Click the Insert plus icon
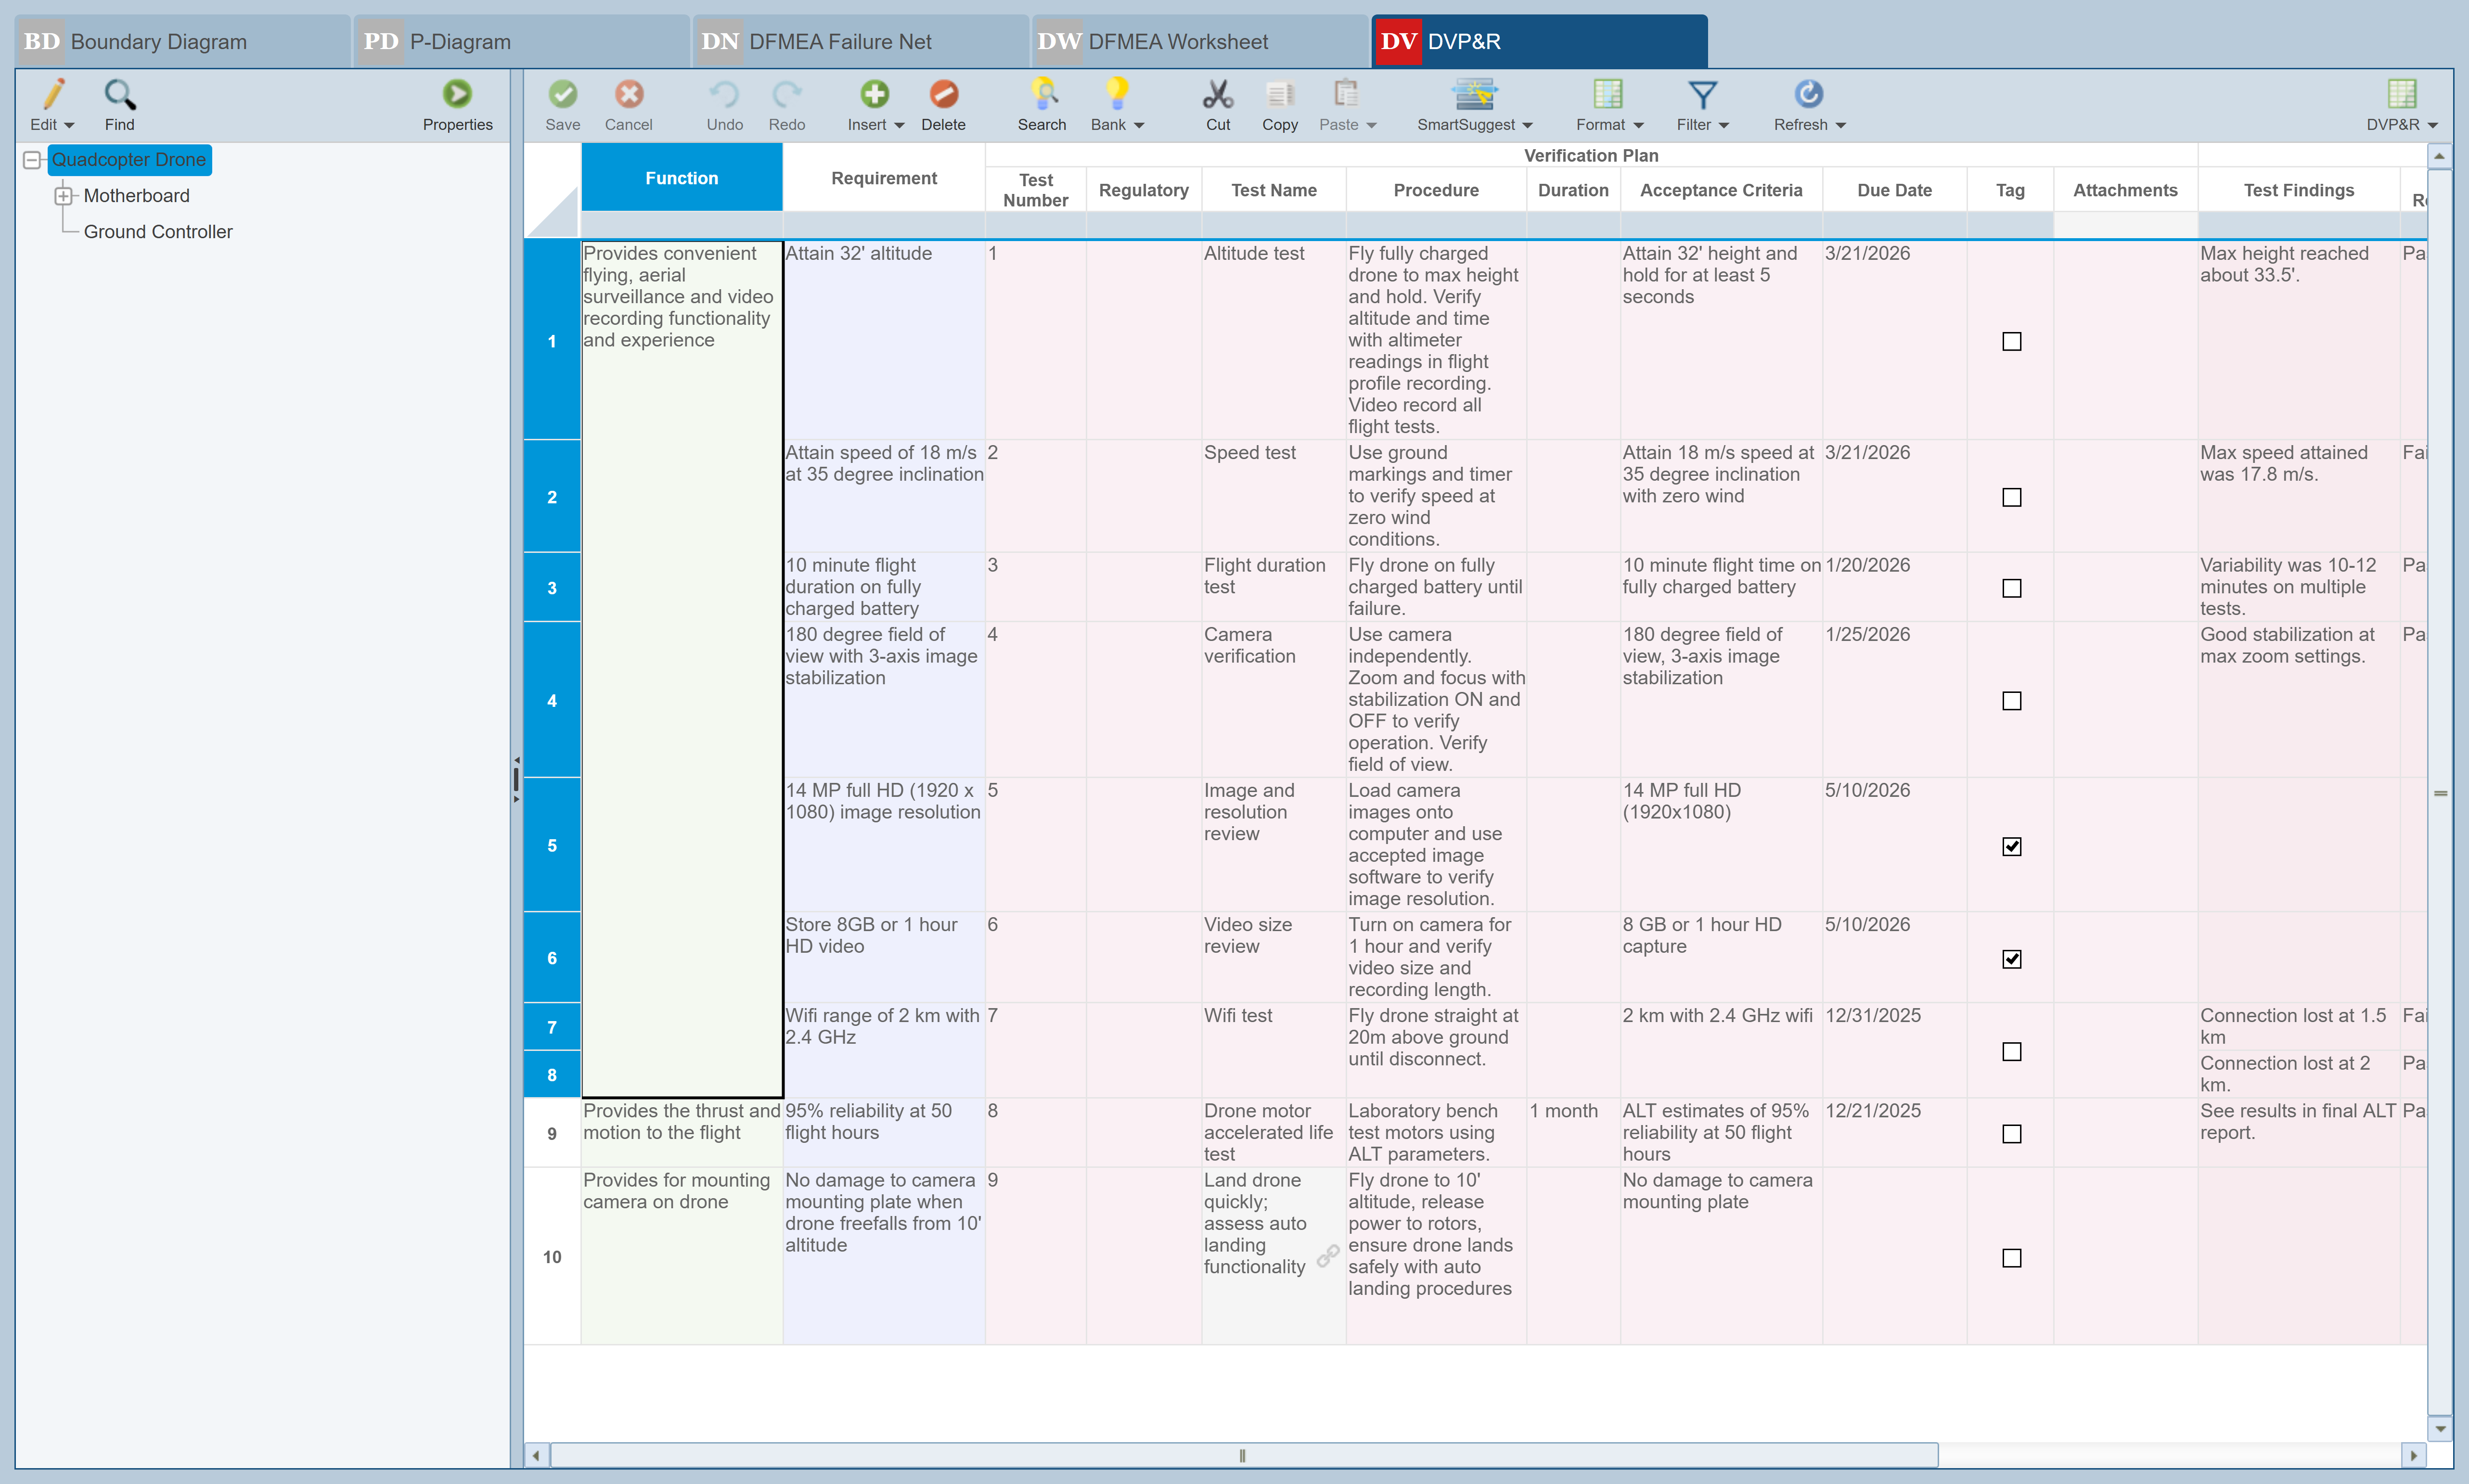Screen dimensions: 2469x1484 [x=874, y=94]
